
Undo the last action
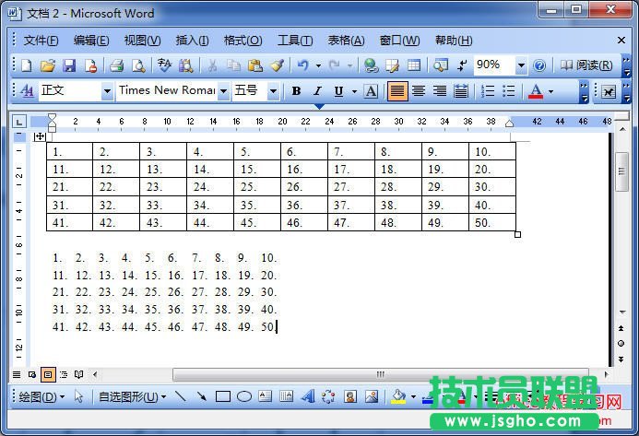302,65
